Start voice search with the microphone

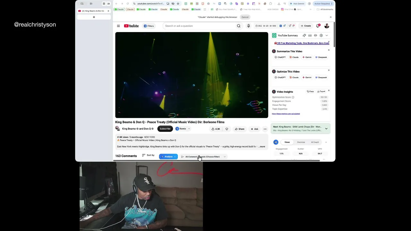(x=248, y=26)
